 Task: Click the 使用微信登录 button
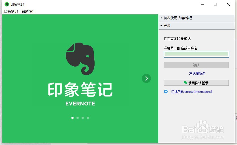pyautogui.click(x=196, y=83)
